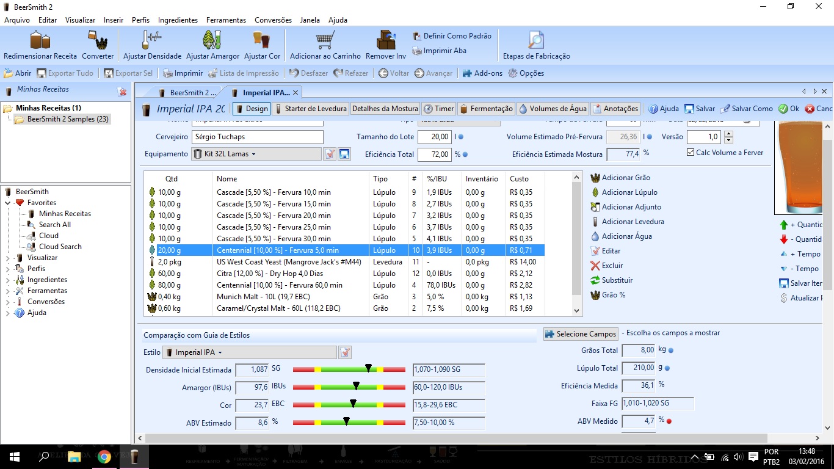Switch to Volumes de Água tab
The width and height of the screenshot is (834, 469).
pos(553,109)
